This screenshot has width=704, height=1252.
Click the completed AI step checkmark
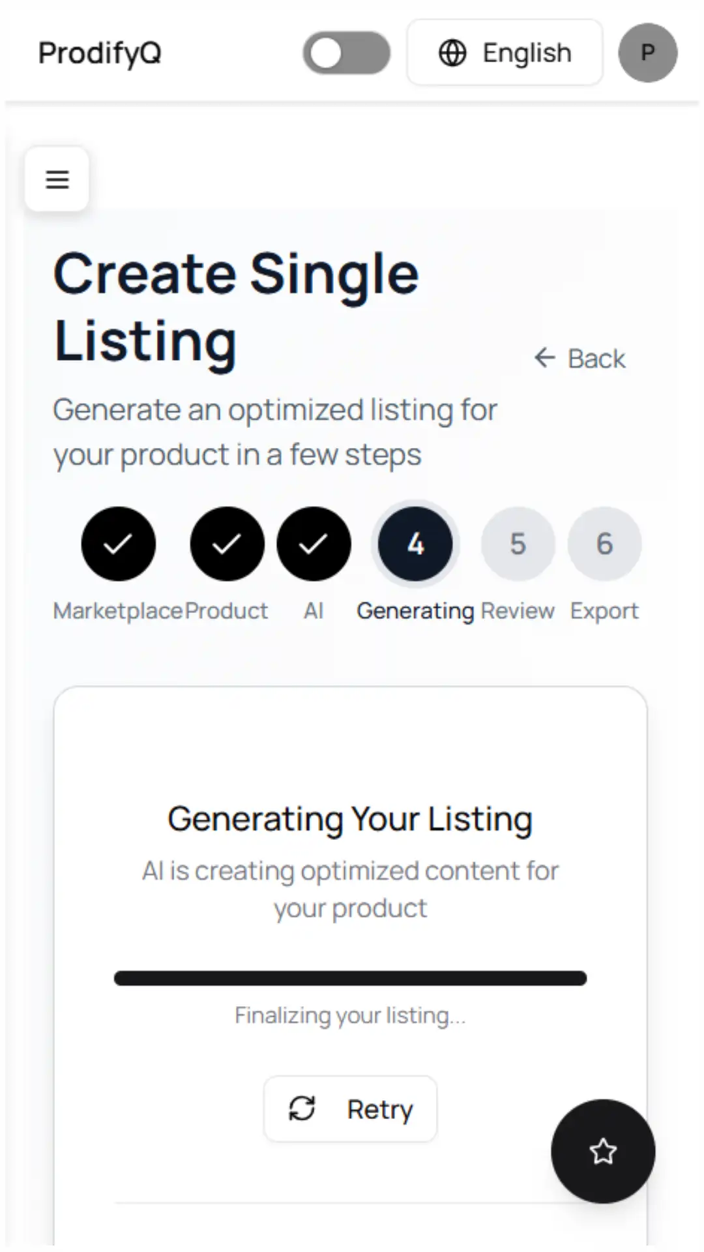point(314,544)
